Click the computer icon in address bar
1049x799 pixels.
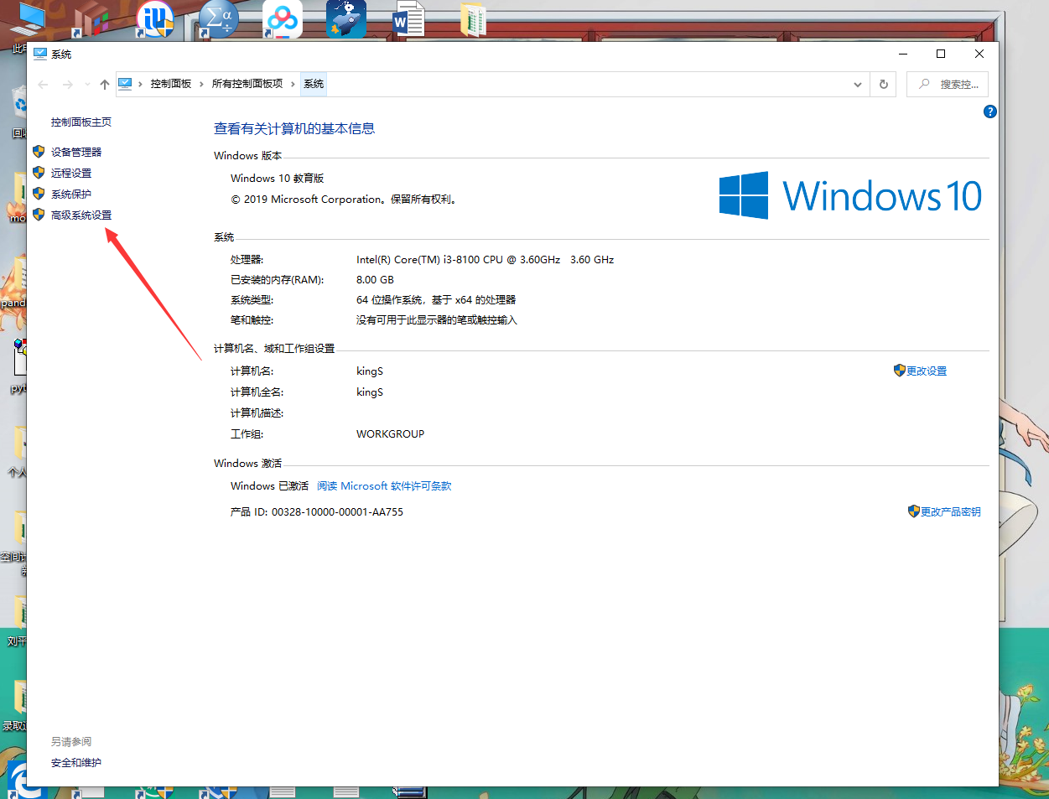coord(125,84)
